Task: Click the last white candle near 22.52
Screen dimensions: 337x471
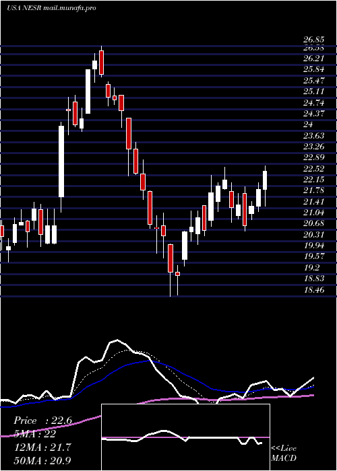Action: pos(265,180)
